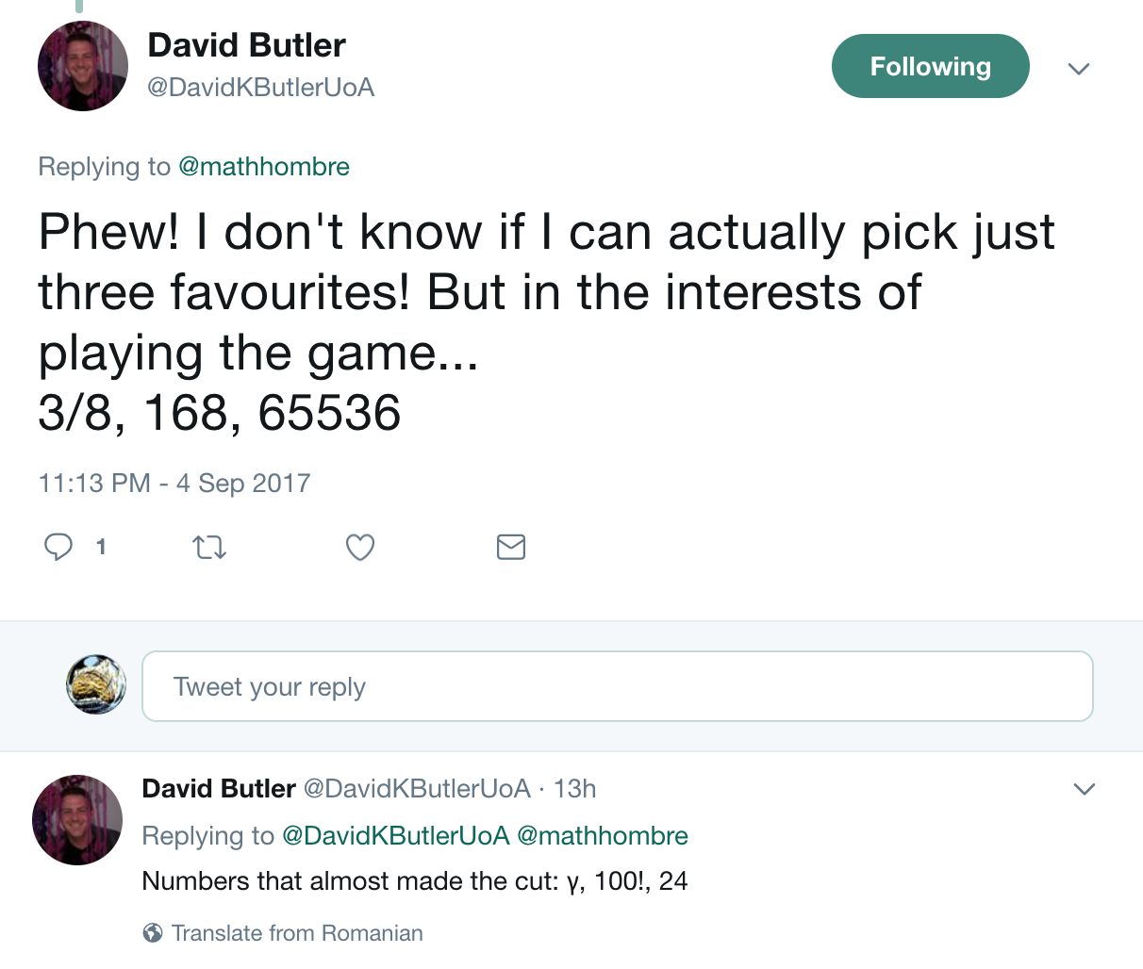Click Translate from Romanian
Image resolution: width=1143 pixels, height=969 pixels.
297,933
